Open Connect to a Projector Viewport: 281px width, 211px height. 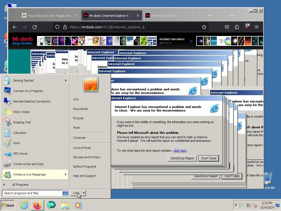coord(35,91)
